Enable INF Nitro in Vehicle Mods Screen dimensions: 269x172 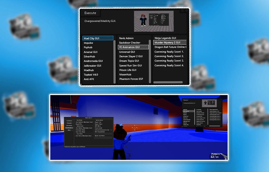(x=98, y=126)
